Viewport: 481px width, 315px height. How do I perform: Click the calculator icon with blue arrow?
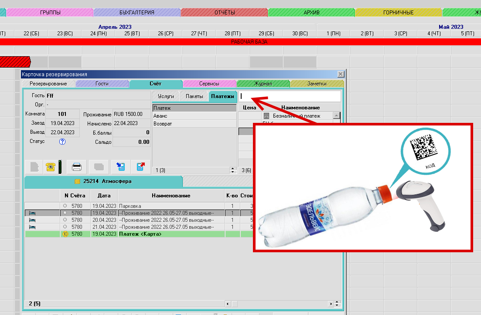pyautogui.click(x=121, y=166)
